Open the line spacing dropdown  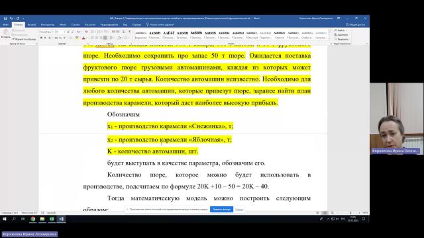(112, 38)
